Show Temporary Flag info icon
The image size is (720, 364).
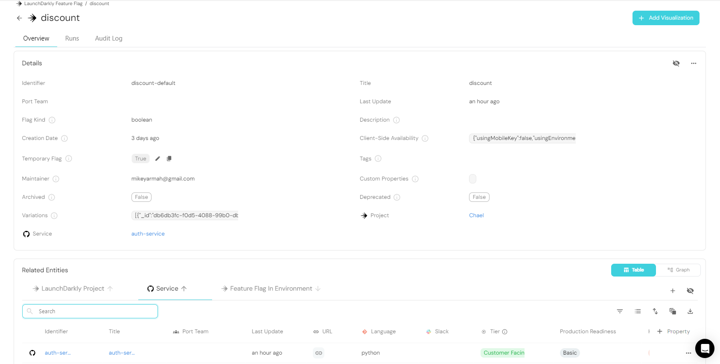[69, 159]
